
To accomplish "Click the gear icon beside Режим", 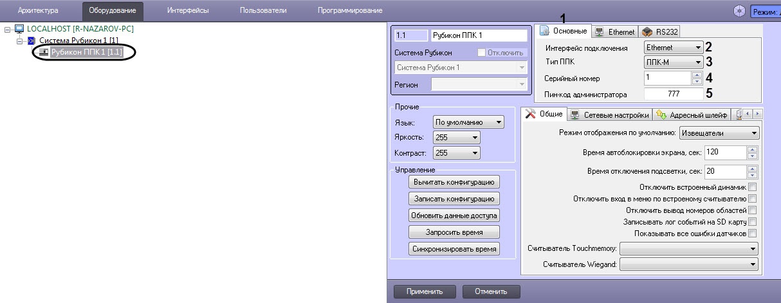I will click(740, 11).
